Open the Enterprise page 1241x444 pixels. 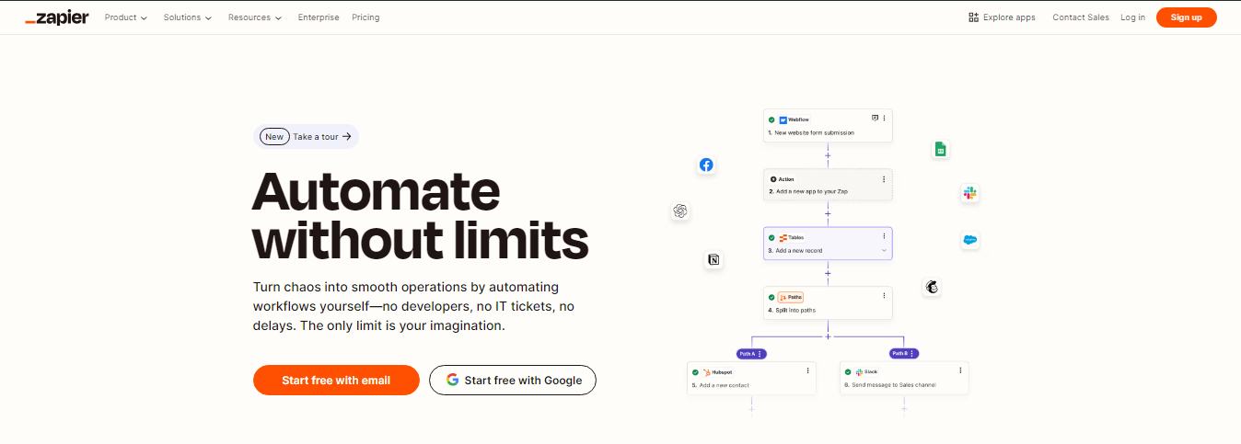pos(319,17)
